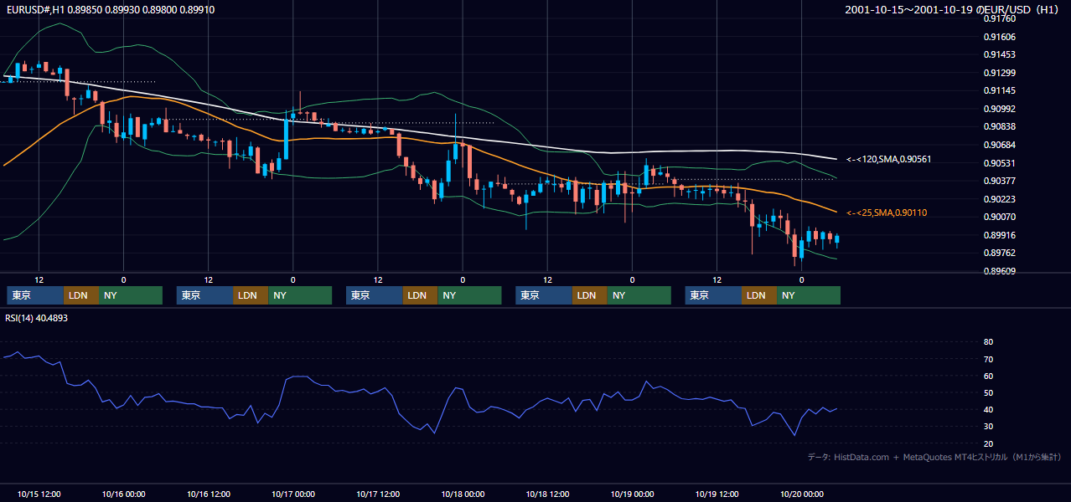Click price axis value 0.91299
This screenshot has width=1071, height=502.
coord(1000,73)
